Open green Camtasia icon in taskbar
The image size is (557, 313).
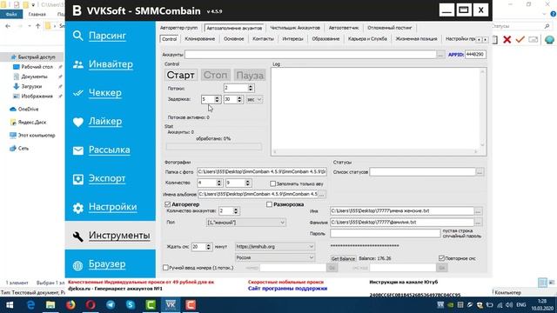pos(151,305)
